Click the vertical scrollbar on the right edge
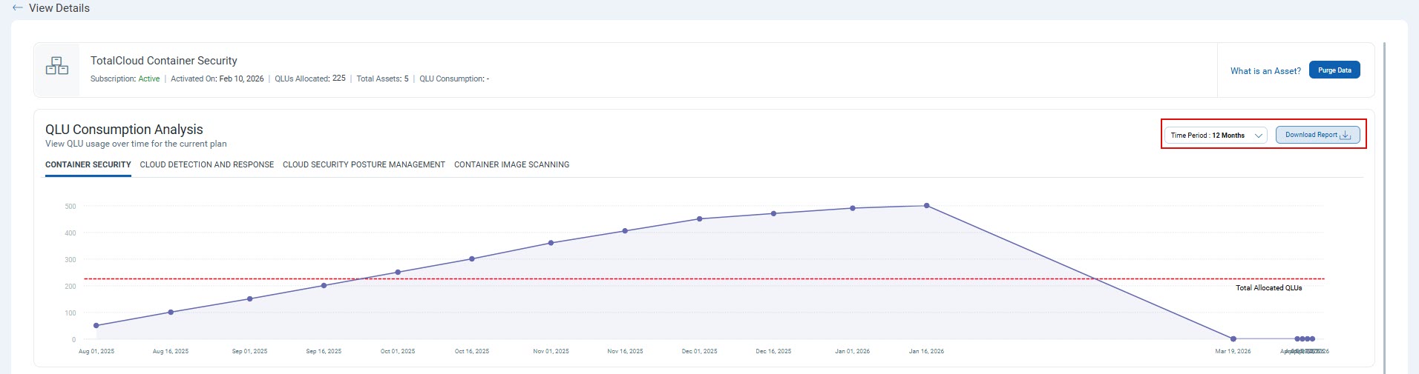This screenshot has width=1419, height=374. 1385,207
